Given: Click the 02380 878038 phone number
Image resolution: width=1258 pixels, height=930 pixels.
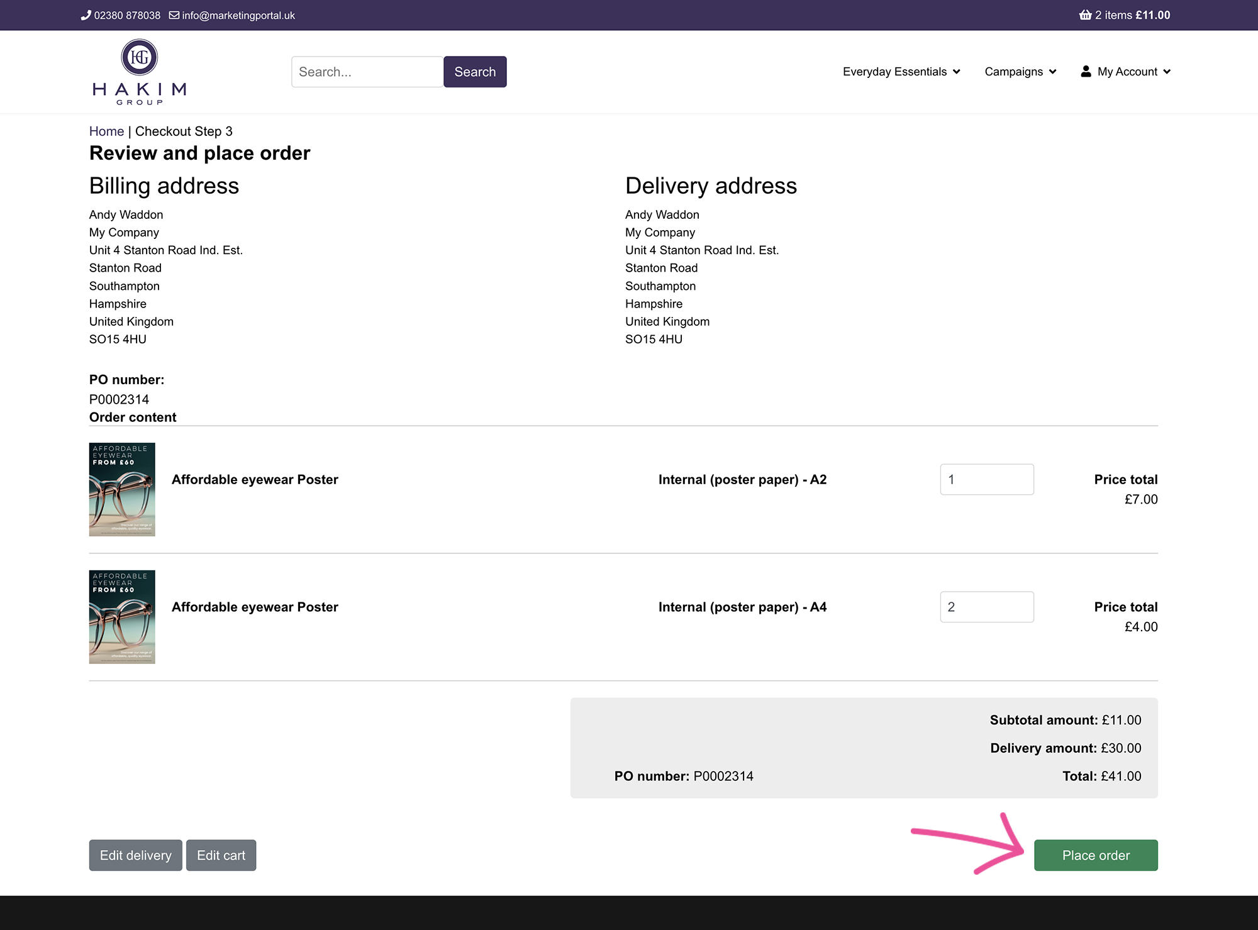Looking at the screenshot, I should [x=127, y=15].
